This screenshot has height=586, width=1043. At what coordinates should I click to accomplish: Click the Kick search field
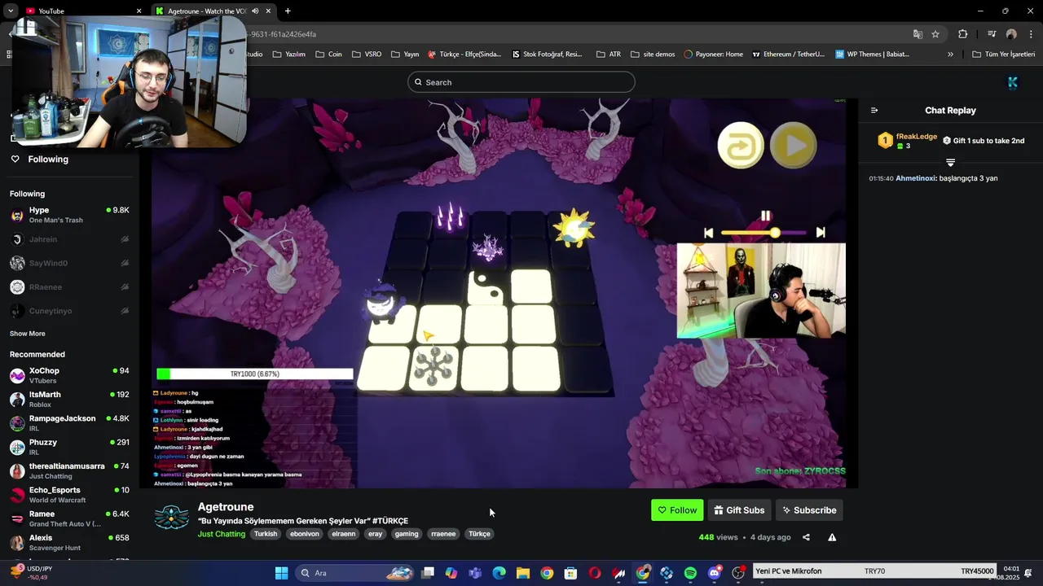tap(521, 82)
